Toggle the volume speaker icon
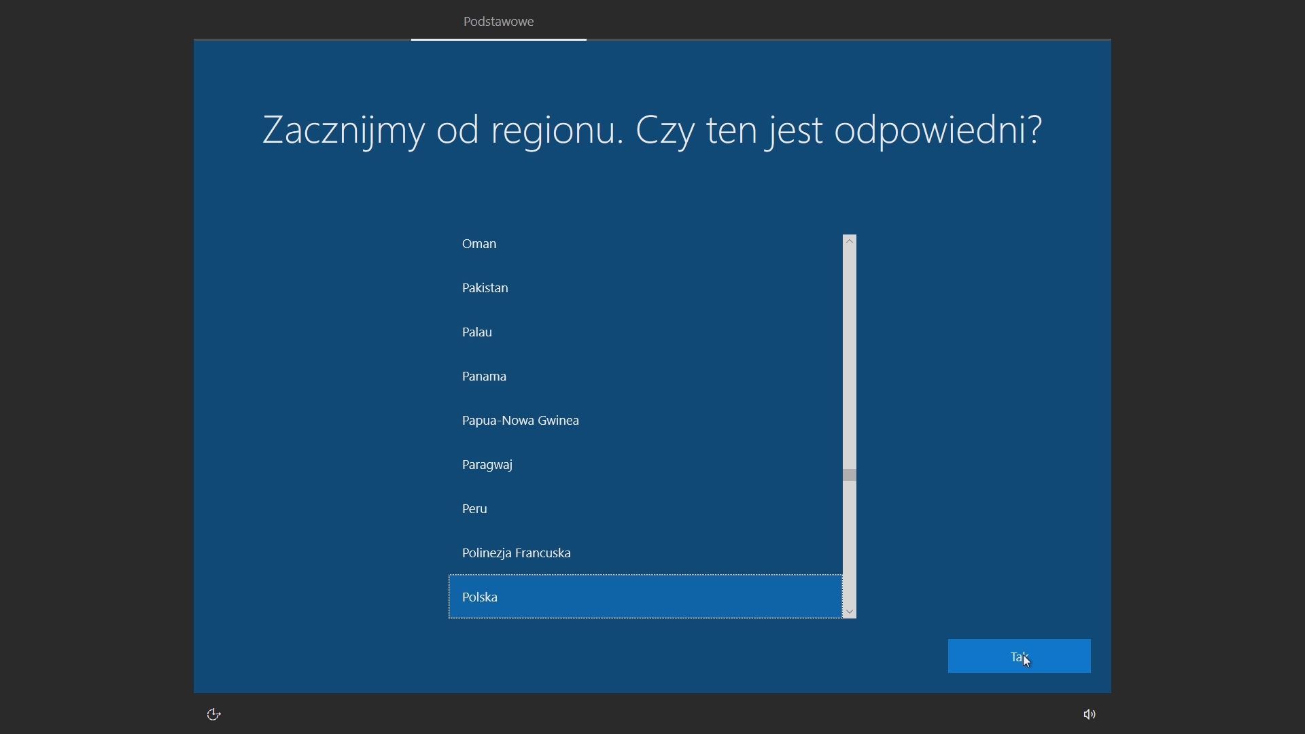Viewport: 1305px width, 734px height. tap(1090, 714)
